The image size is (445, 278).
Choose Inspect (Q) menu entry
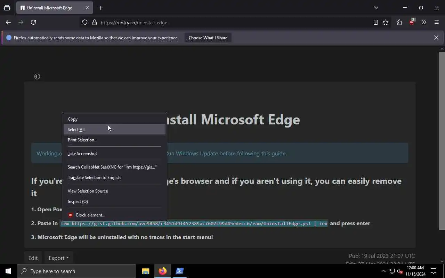114,201
